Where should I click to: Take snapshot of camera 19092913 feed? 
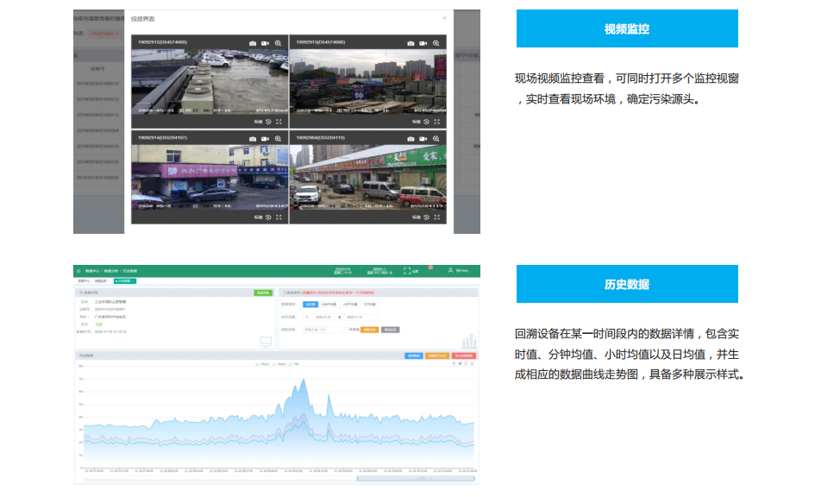pyautogui.click(x=411, y=43)
